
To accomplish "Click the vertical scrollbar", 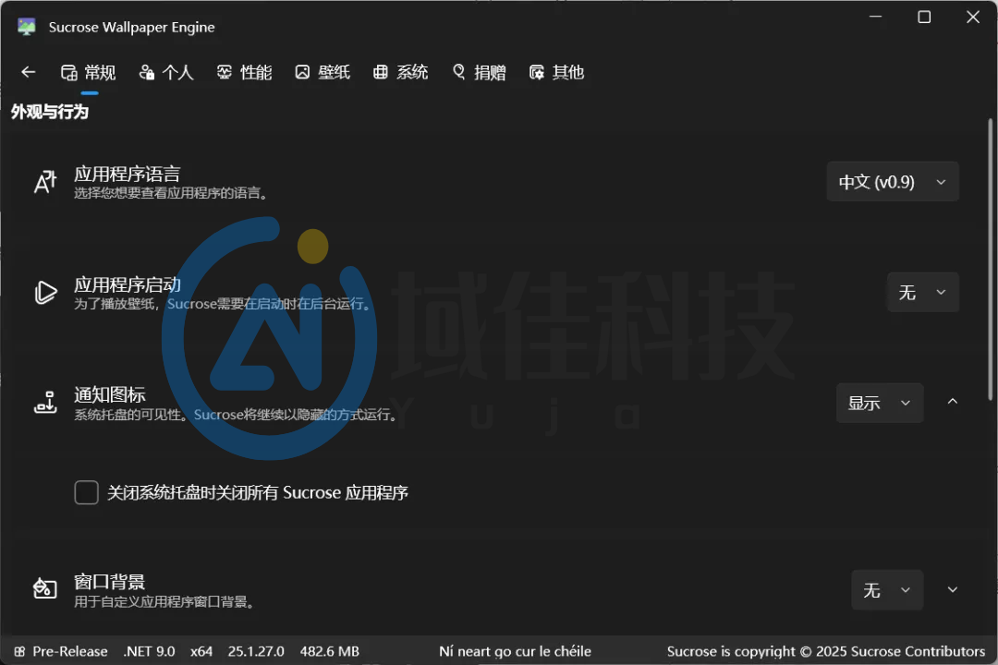I will point(991,260).
